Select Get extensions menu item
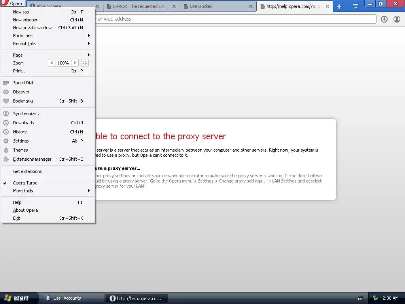Screen dimensions: 405x304 tap(48, 171)
